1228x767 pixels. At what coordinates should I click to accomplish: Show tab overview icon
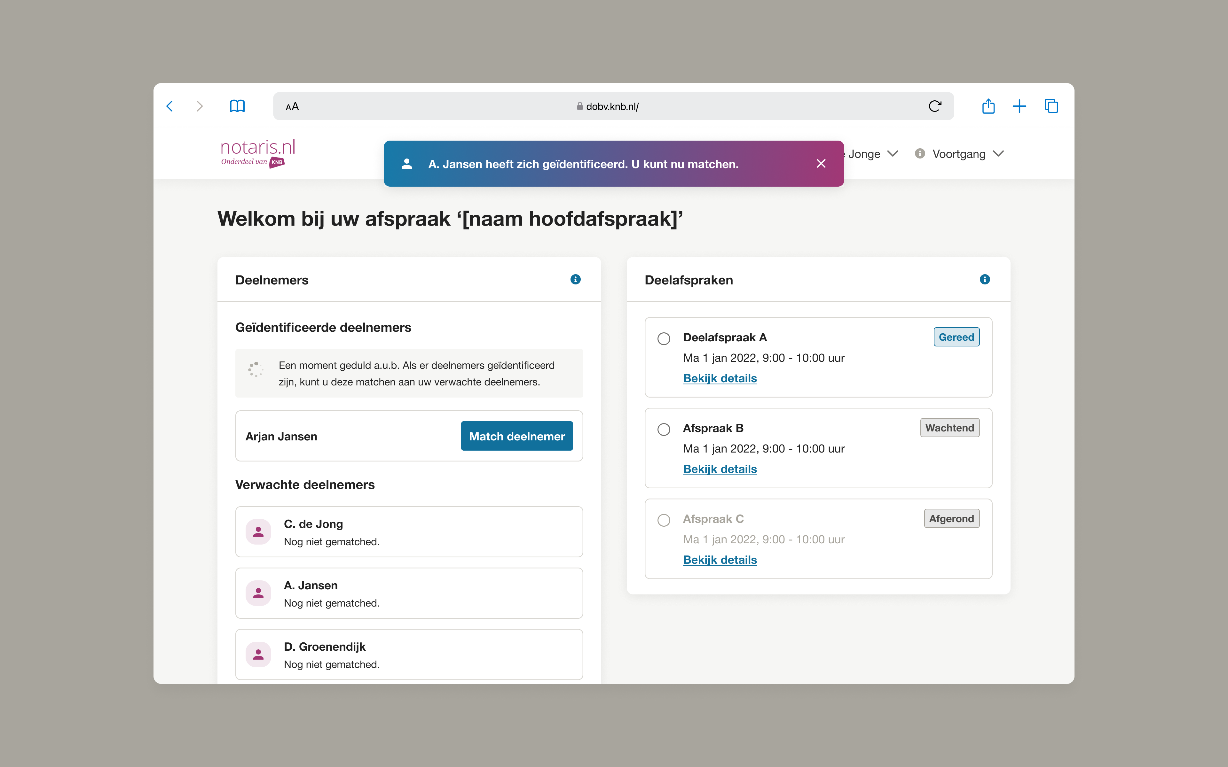[1051, 106]
